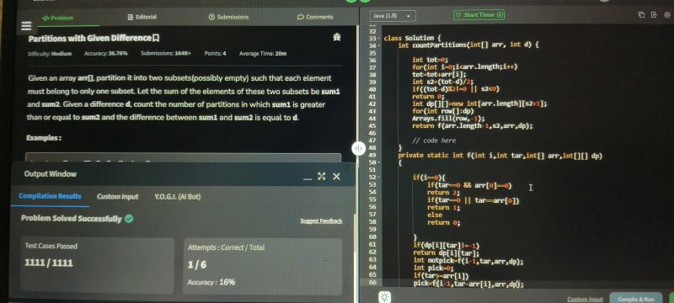Open the Java (1.8) language dropdown
This screenshot has height=303, width=674.
pyautogui.click(x=393, y=16)
